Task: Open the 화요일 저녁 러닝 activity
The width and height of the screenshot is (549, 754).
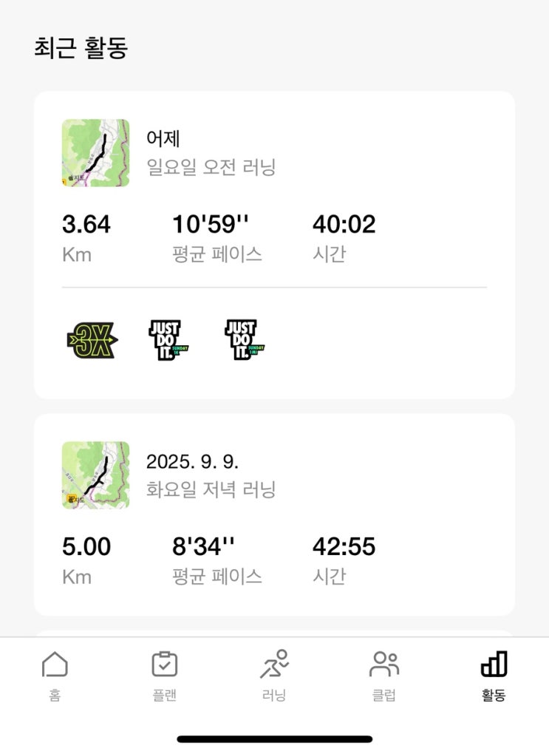Action: (x=211, y=489)
